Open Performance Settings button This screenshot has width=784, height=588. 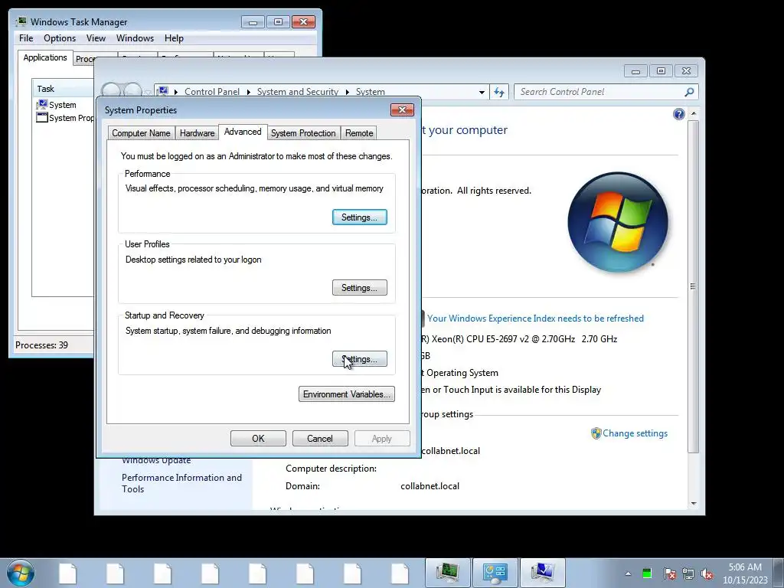360,217
